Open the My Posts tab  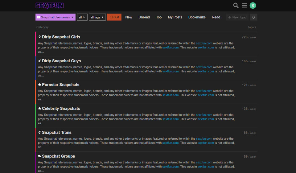coord(175,17)
